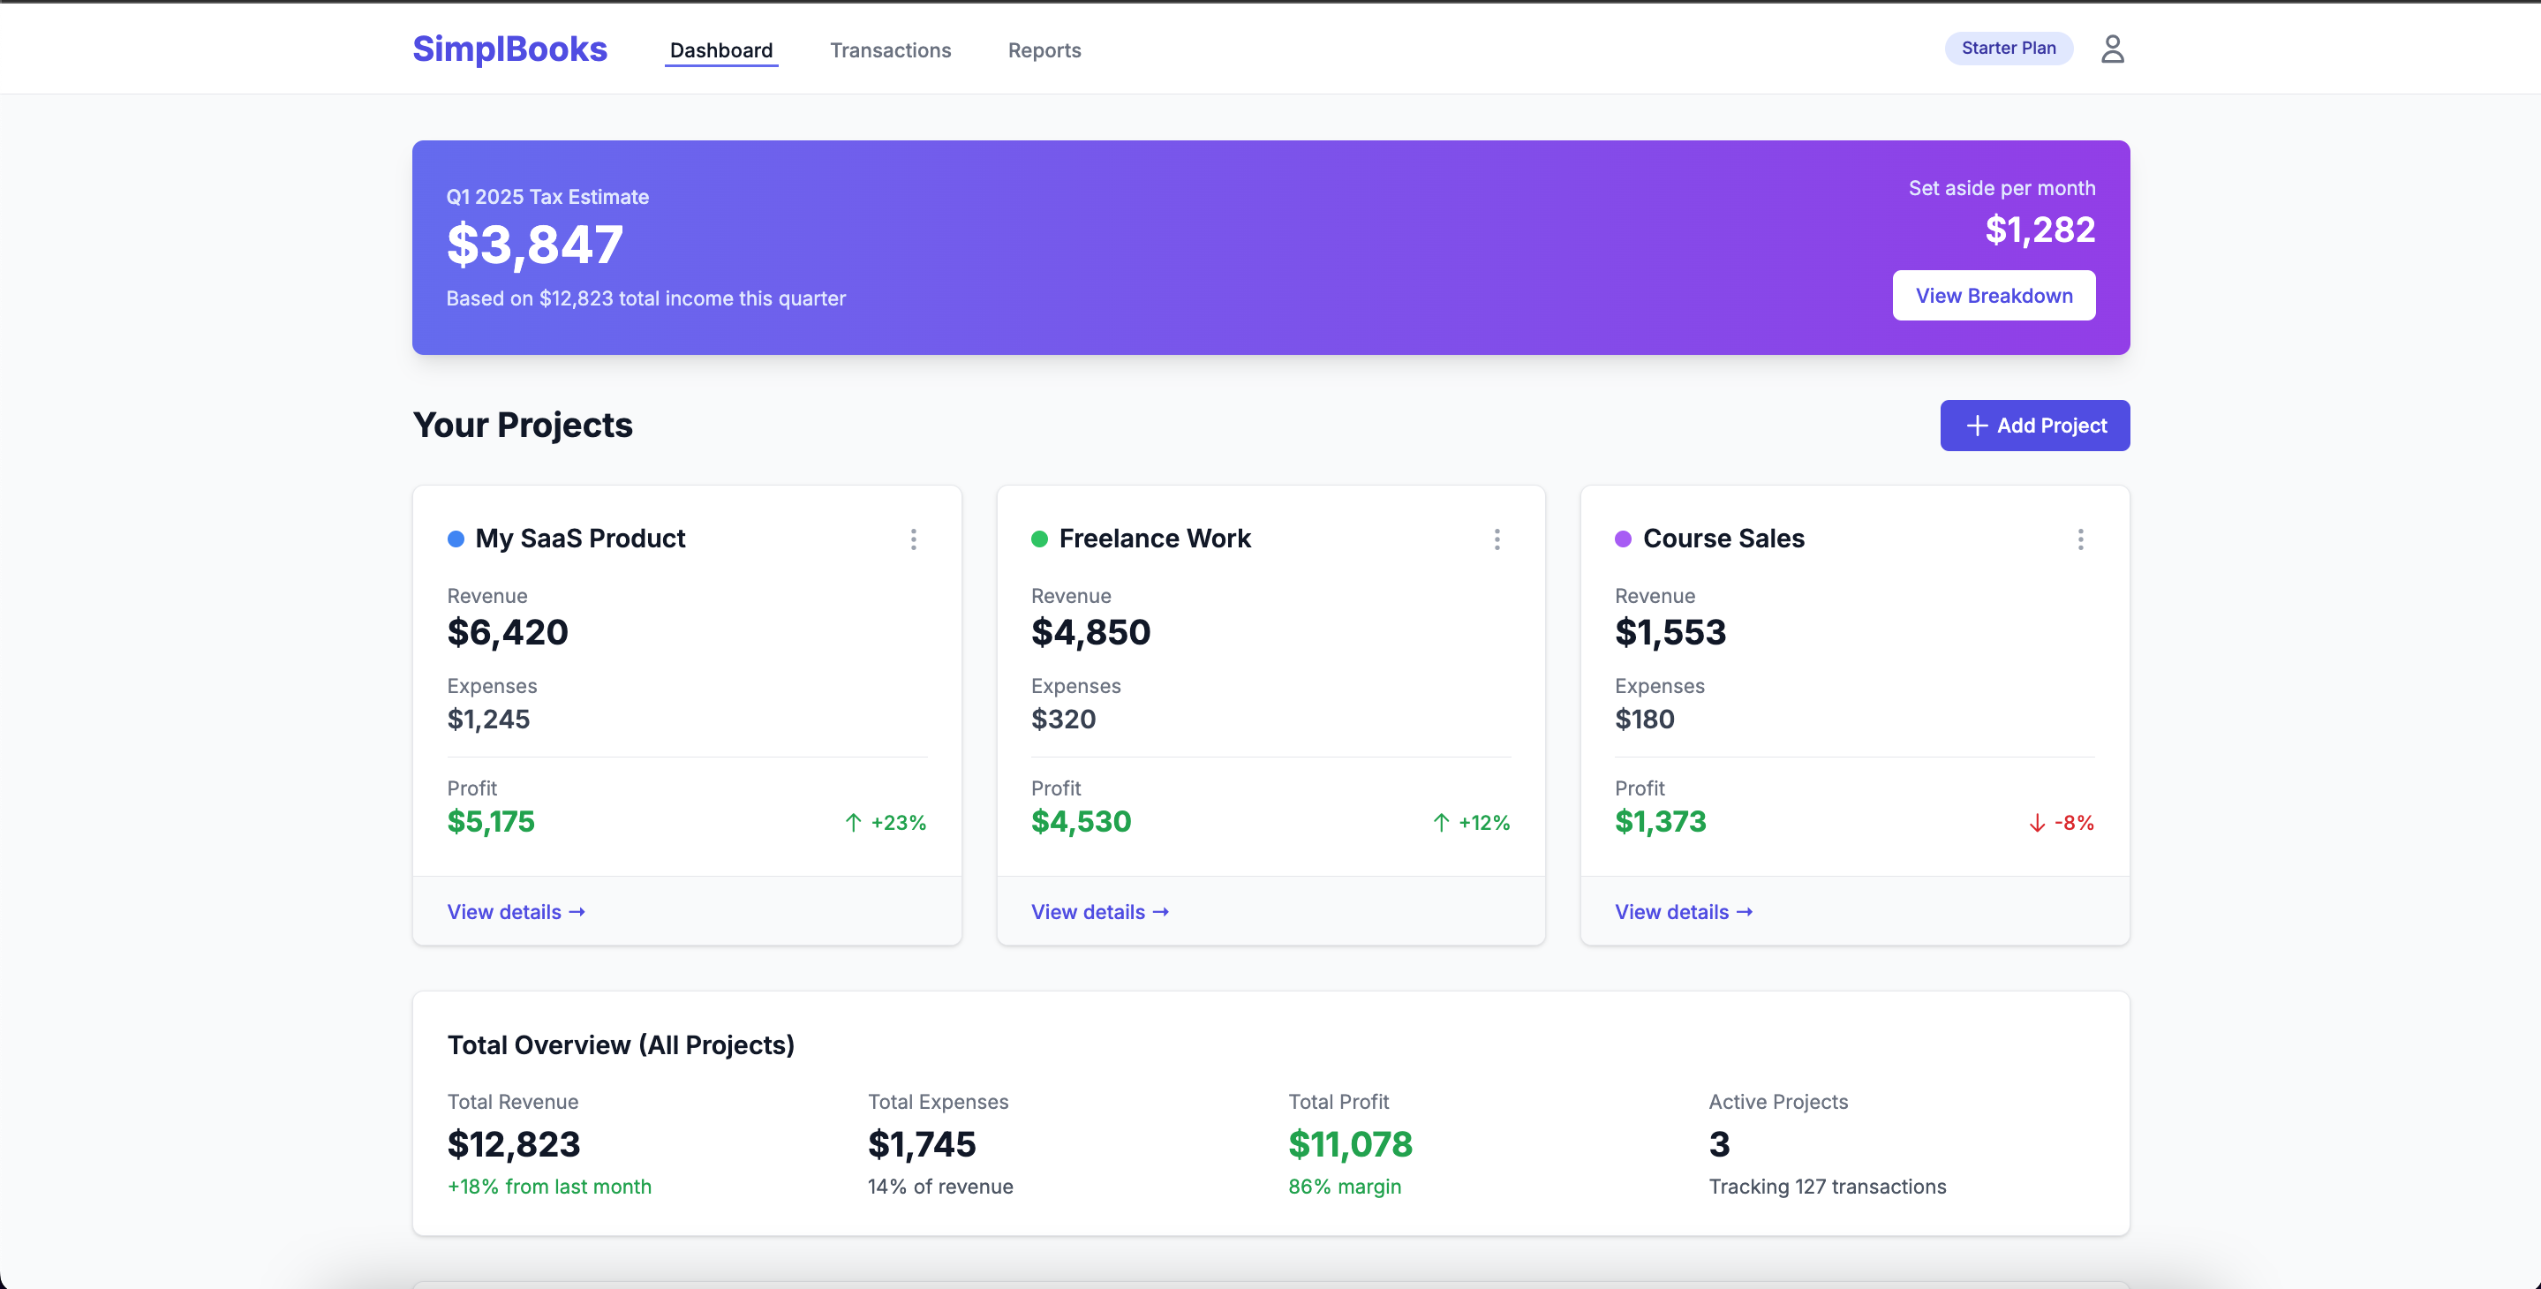The width and height of the screenshot is (2541, 1289).
Task: Switch to the Transactions tab
Action: click(x=890, y=49)
